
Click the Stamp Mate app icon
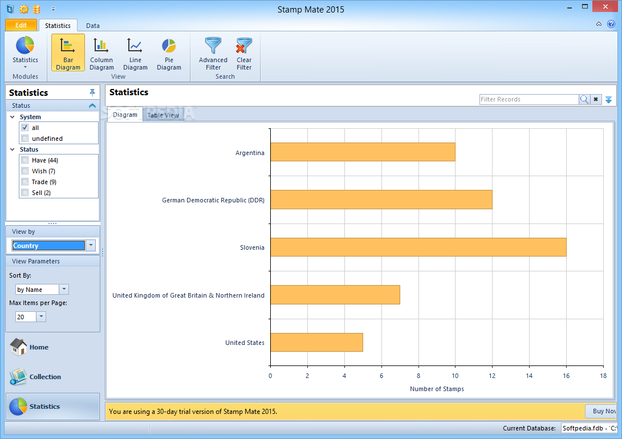point(10,9)
